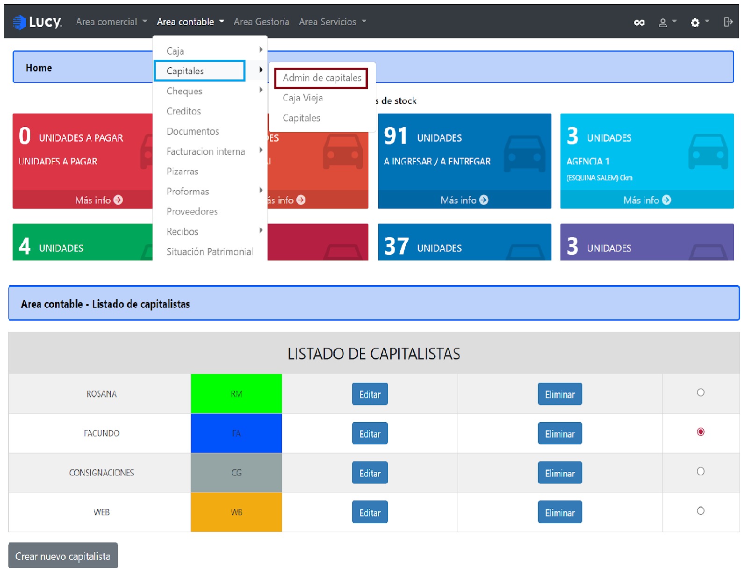Click the car icon in Agencia 1 card
This screenshot has width=748, height=570.
pyautogui.click(x=708, y=152)
